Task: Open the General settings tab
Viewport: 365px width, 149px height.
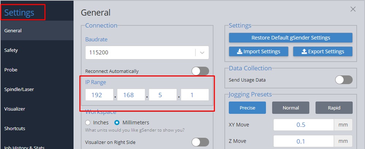Action: click(36, 30)
